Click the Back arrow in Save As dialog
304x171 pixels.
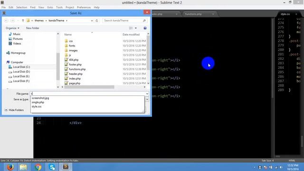pos(6,20)
